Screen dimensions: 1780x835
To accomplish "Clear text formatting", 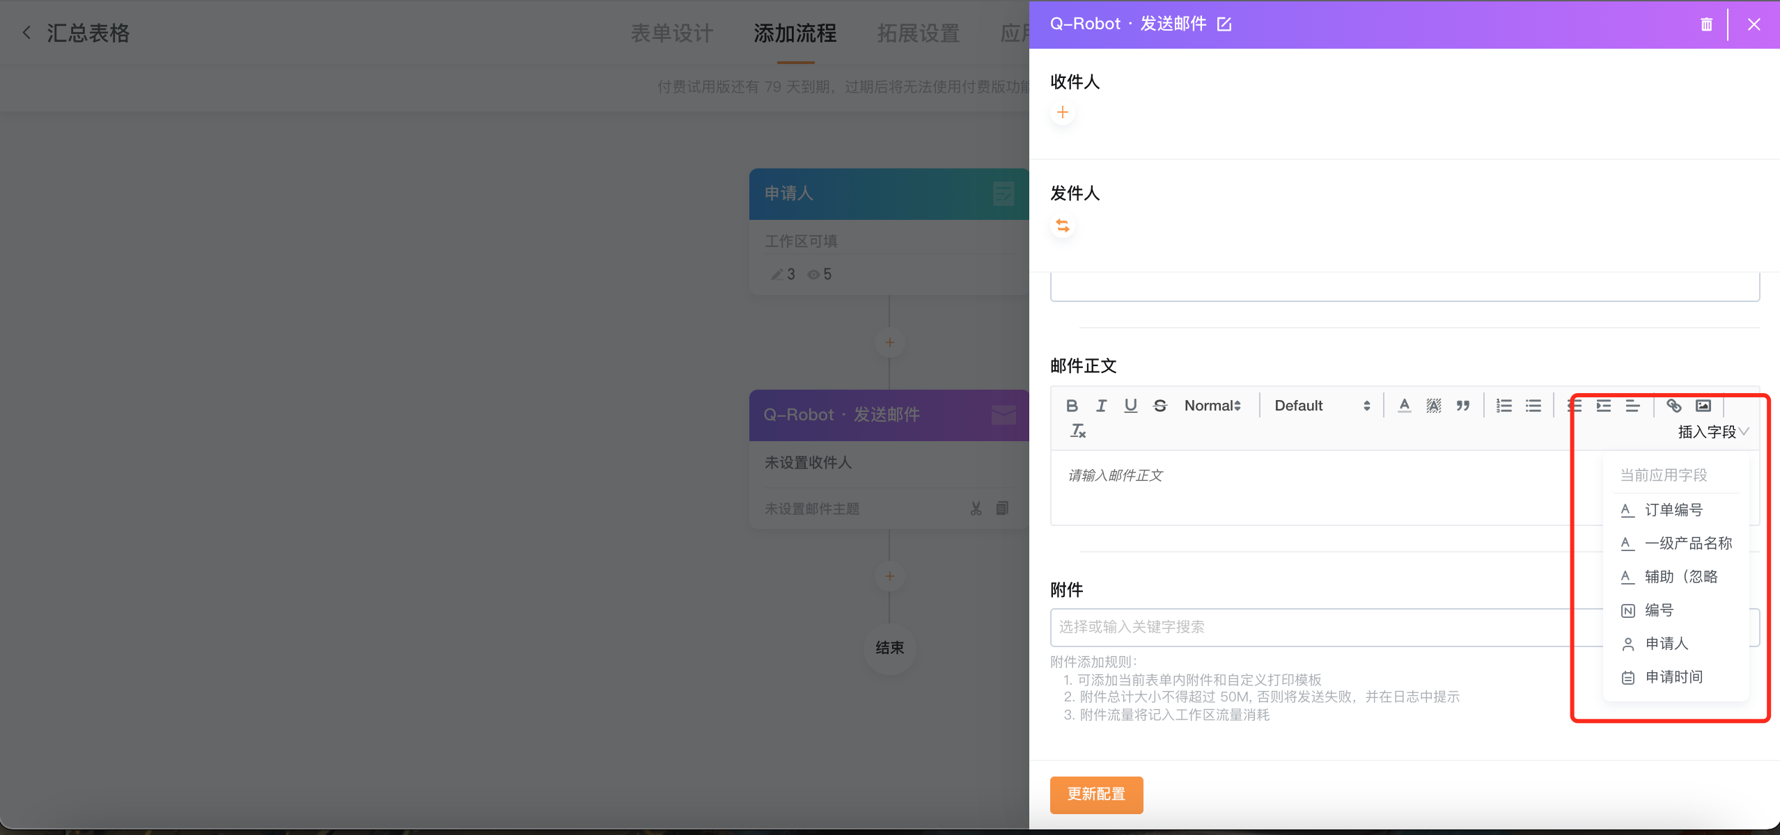I will [1077, 431].
